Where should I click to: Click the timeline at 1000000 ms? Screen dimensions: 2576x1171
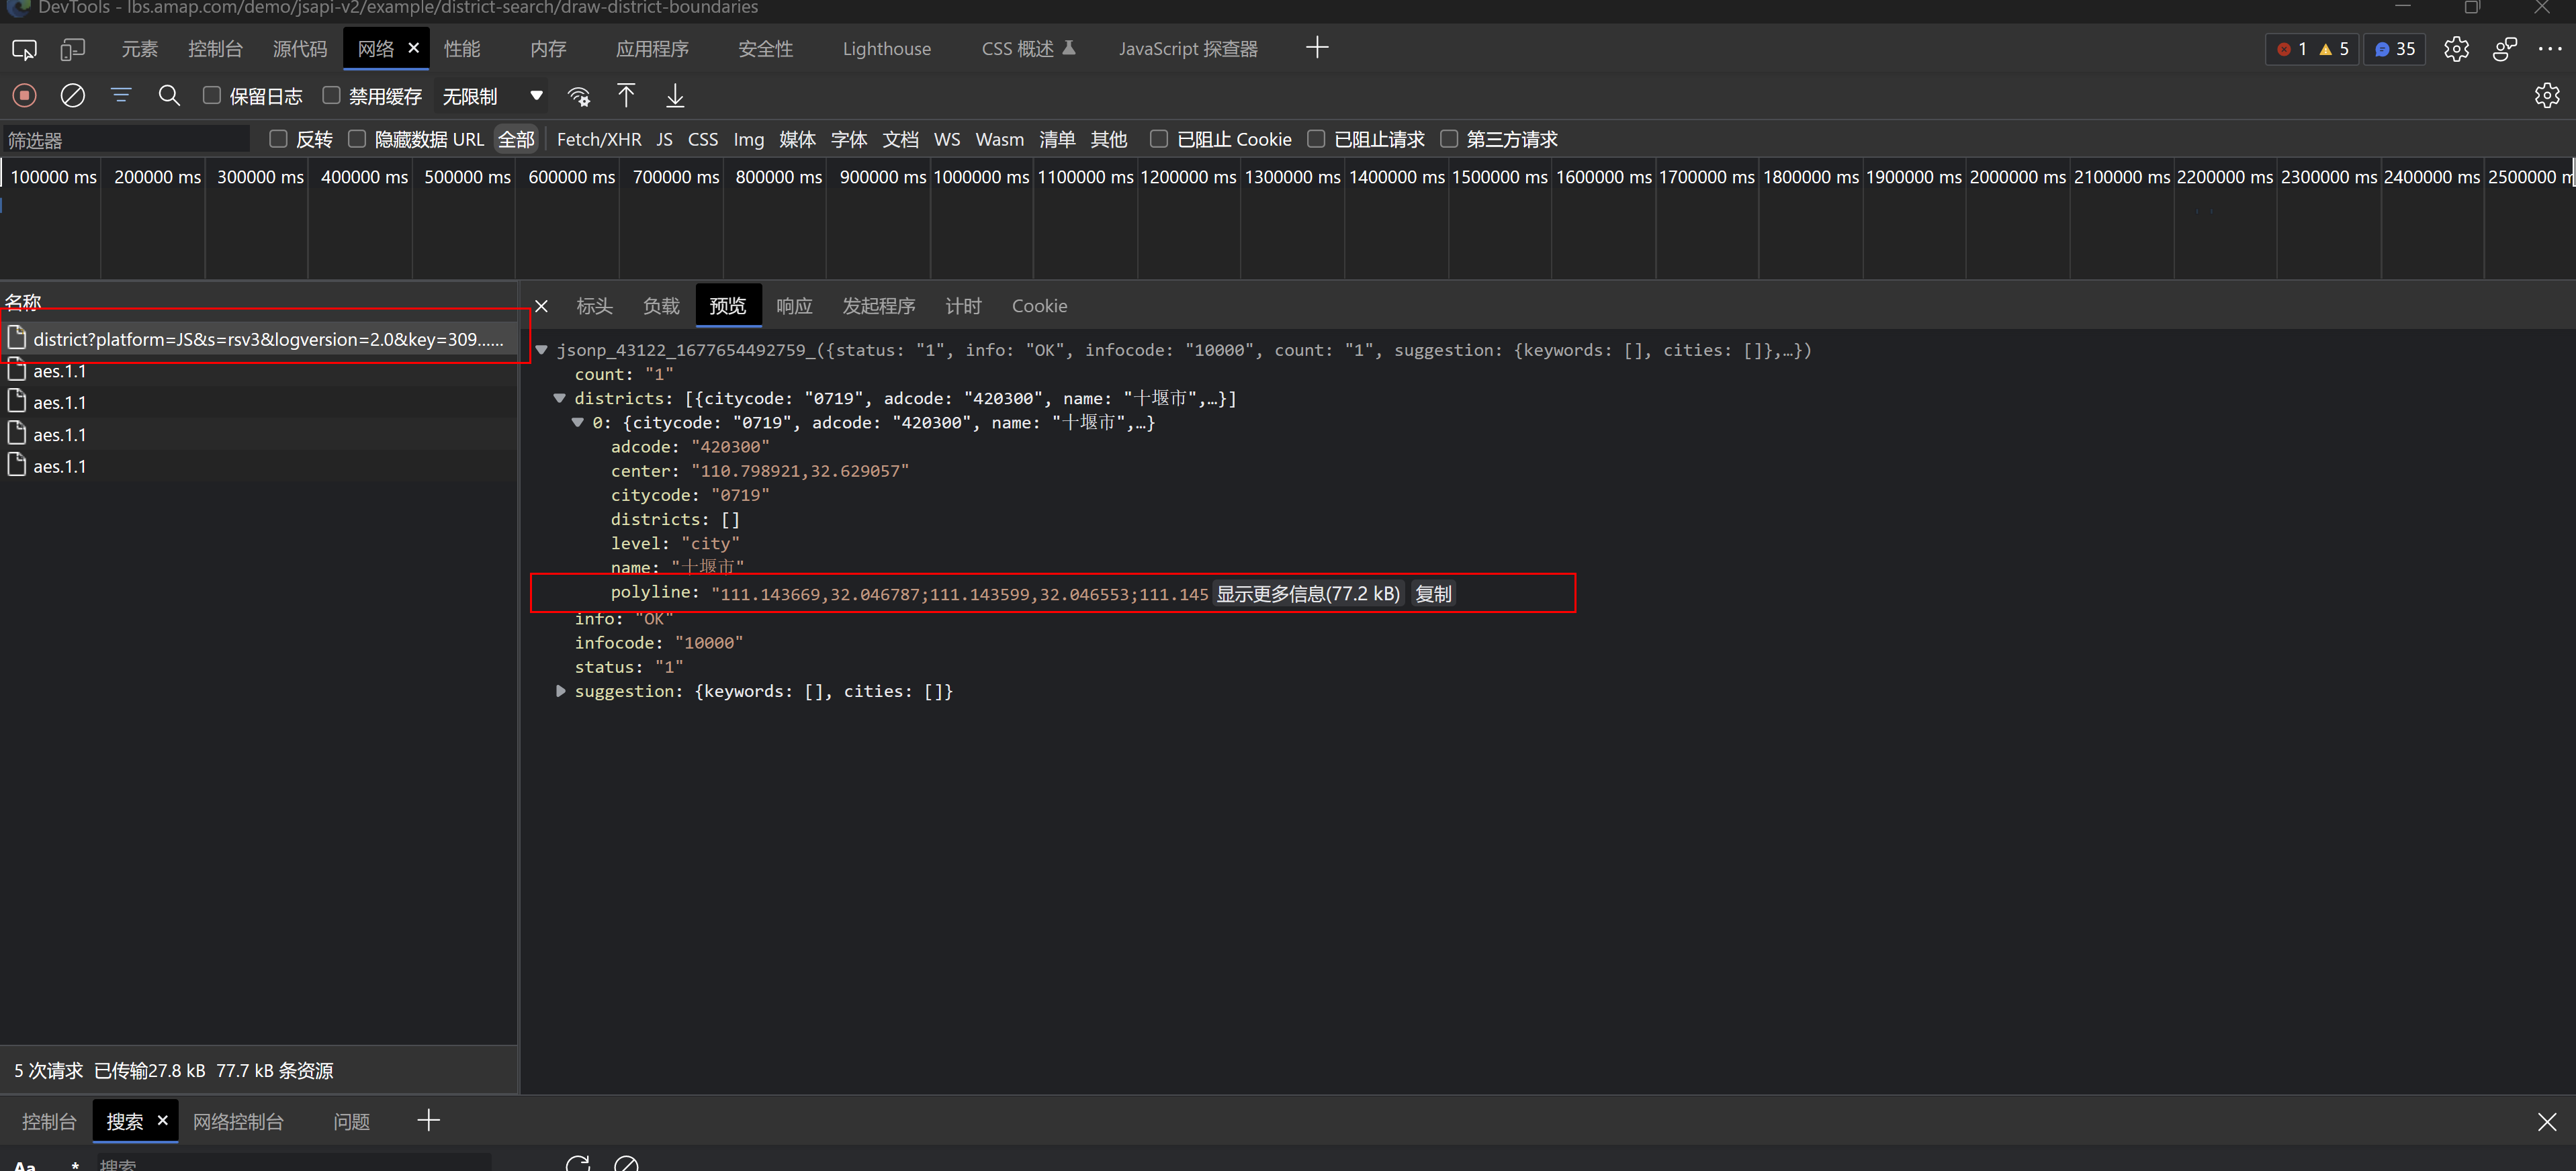tap(981, 177)
